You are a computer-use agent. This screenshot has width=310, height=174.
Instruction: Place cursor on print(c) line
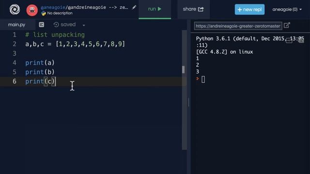41,81
